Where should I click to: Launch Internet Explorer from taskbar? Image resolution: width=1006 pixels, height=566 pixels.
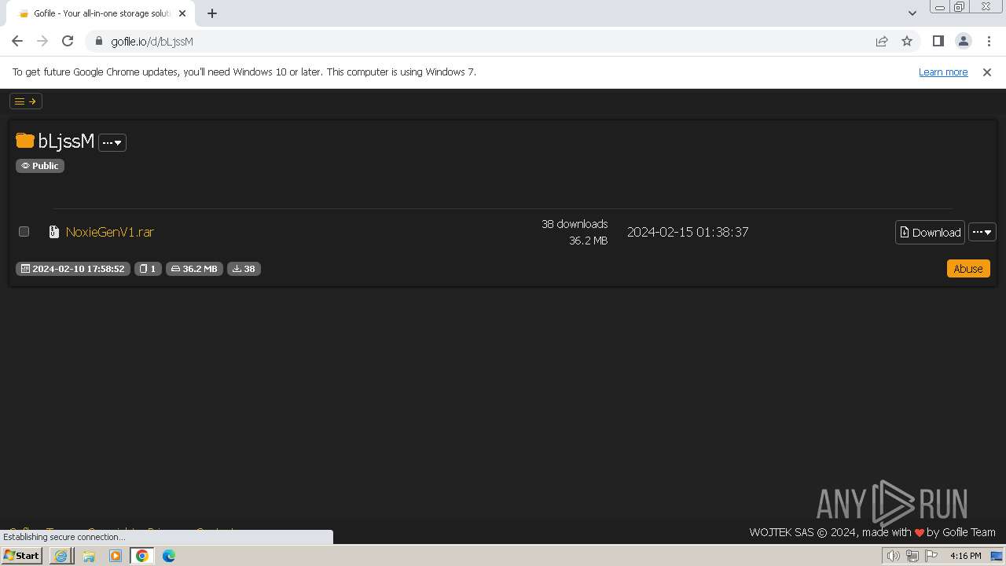pos(61,556)
